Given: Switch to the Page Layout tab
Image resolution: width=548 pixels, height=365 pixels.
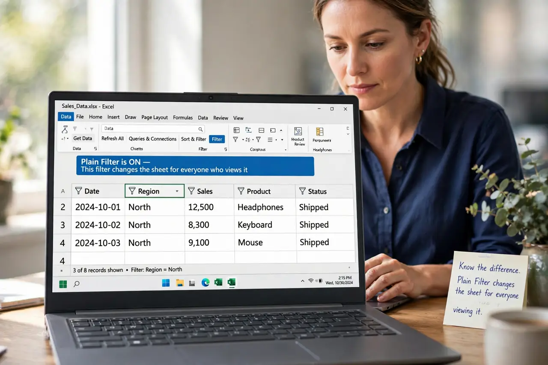Looking at the screenshot, I should [x=155, y=118].
